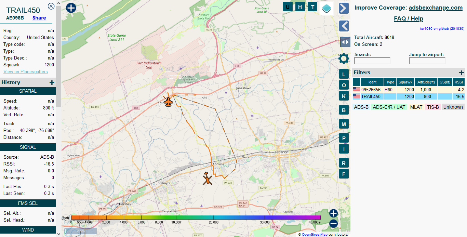Screen dimensions: 467x237
Task: Expand the History section plus
Action: click(52, 82)
